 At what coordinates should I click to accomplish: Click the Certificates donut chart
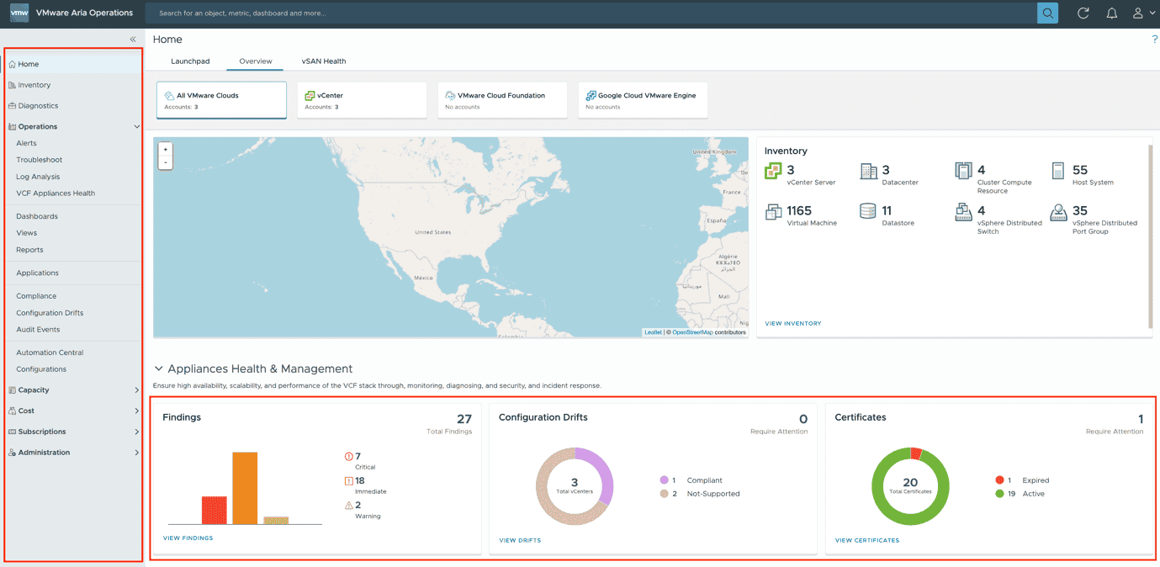tap(910, 485)
